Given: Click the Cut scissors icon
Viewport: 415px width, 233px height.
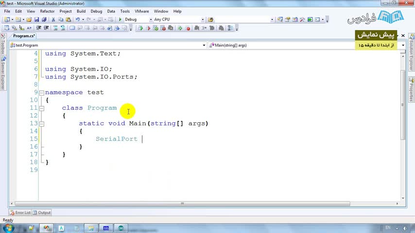Looking at the screenshot, I should tap(53, 19).
